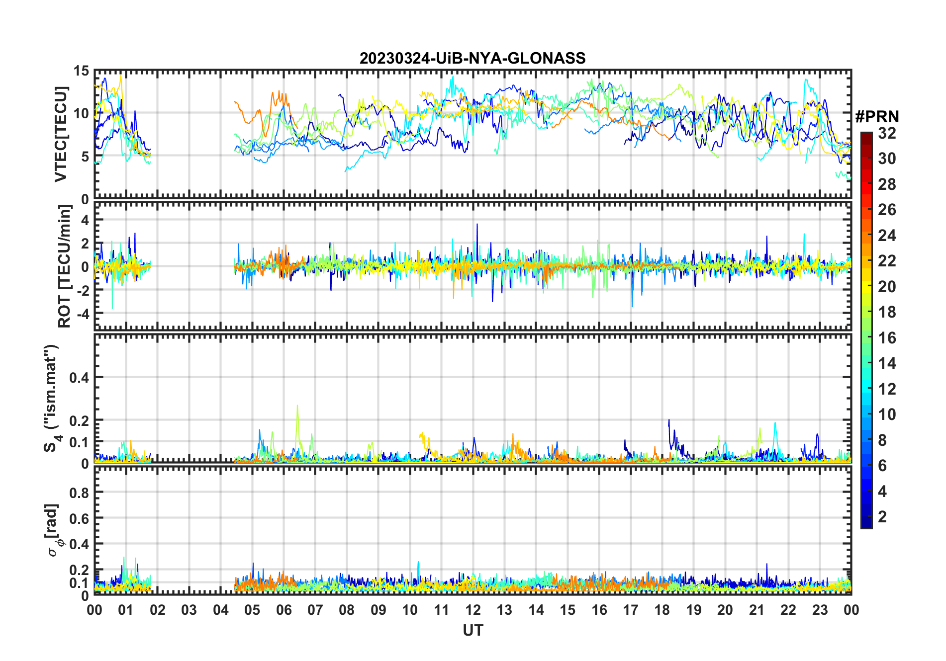The width and height of the screenshot is (946, 661).
Task: Click colorbar tick label 20
Action: tap(887, 287)
